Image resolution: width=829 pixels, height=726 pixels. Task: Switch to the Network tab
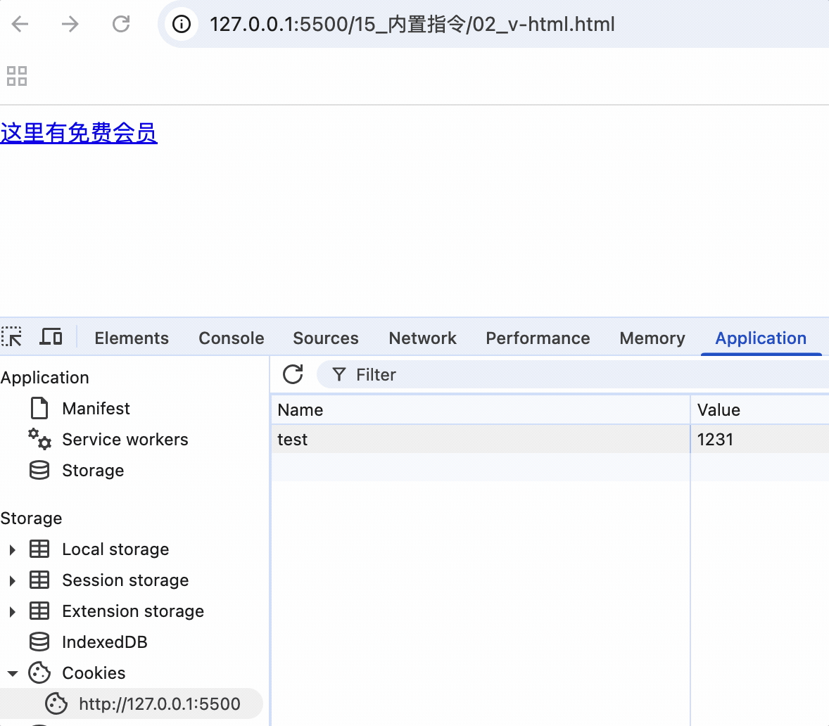(422, 338)
